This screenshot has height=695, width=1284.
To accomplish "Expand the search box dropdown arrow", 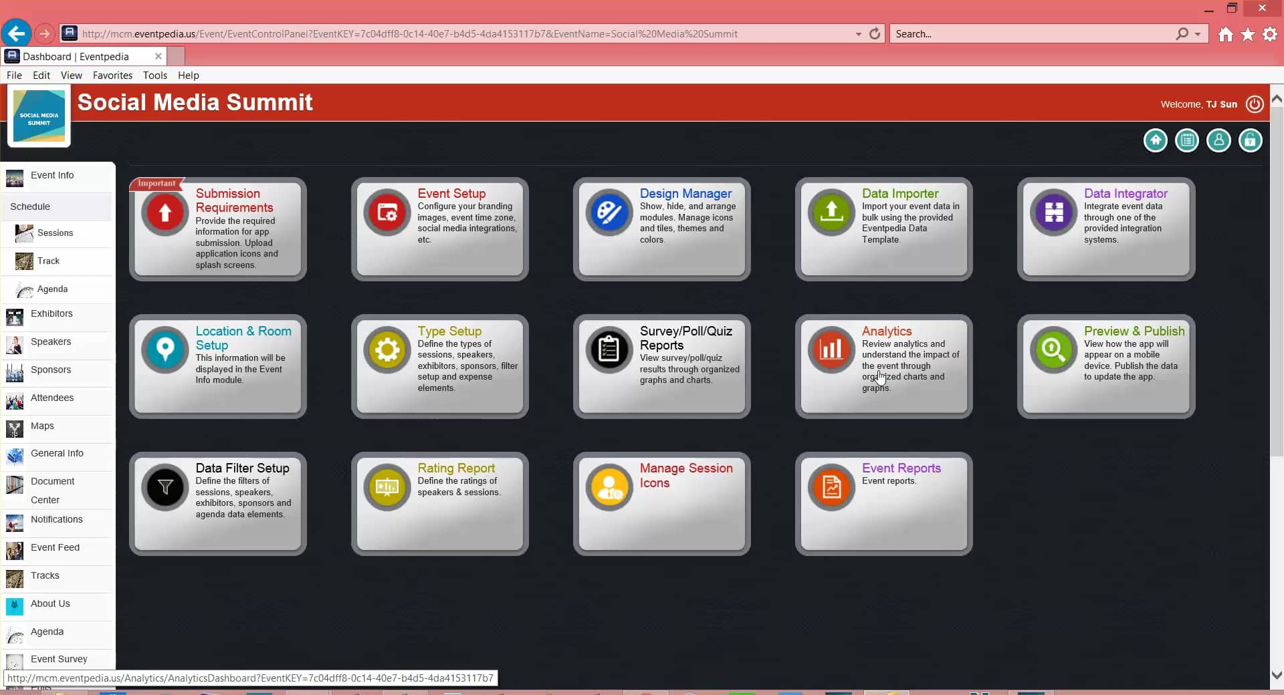I will (1199, 33).
